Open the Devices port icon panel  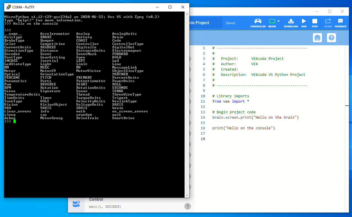pyautogui.click(x=317, y=38)
